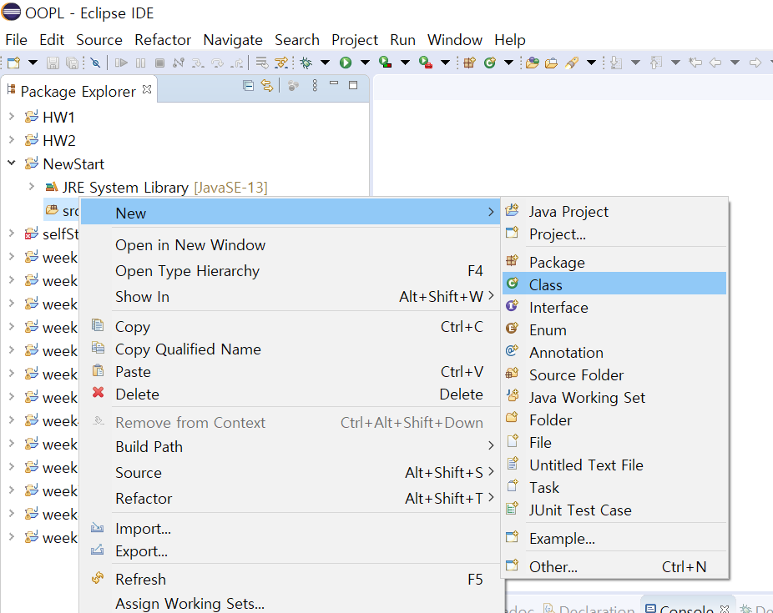This screenshot has width=773, height=613.
Task: Open the Source menu in menu bar
Action: coord(99,40)
